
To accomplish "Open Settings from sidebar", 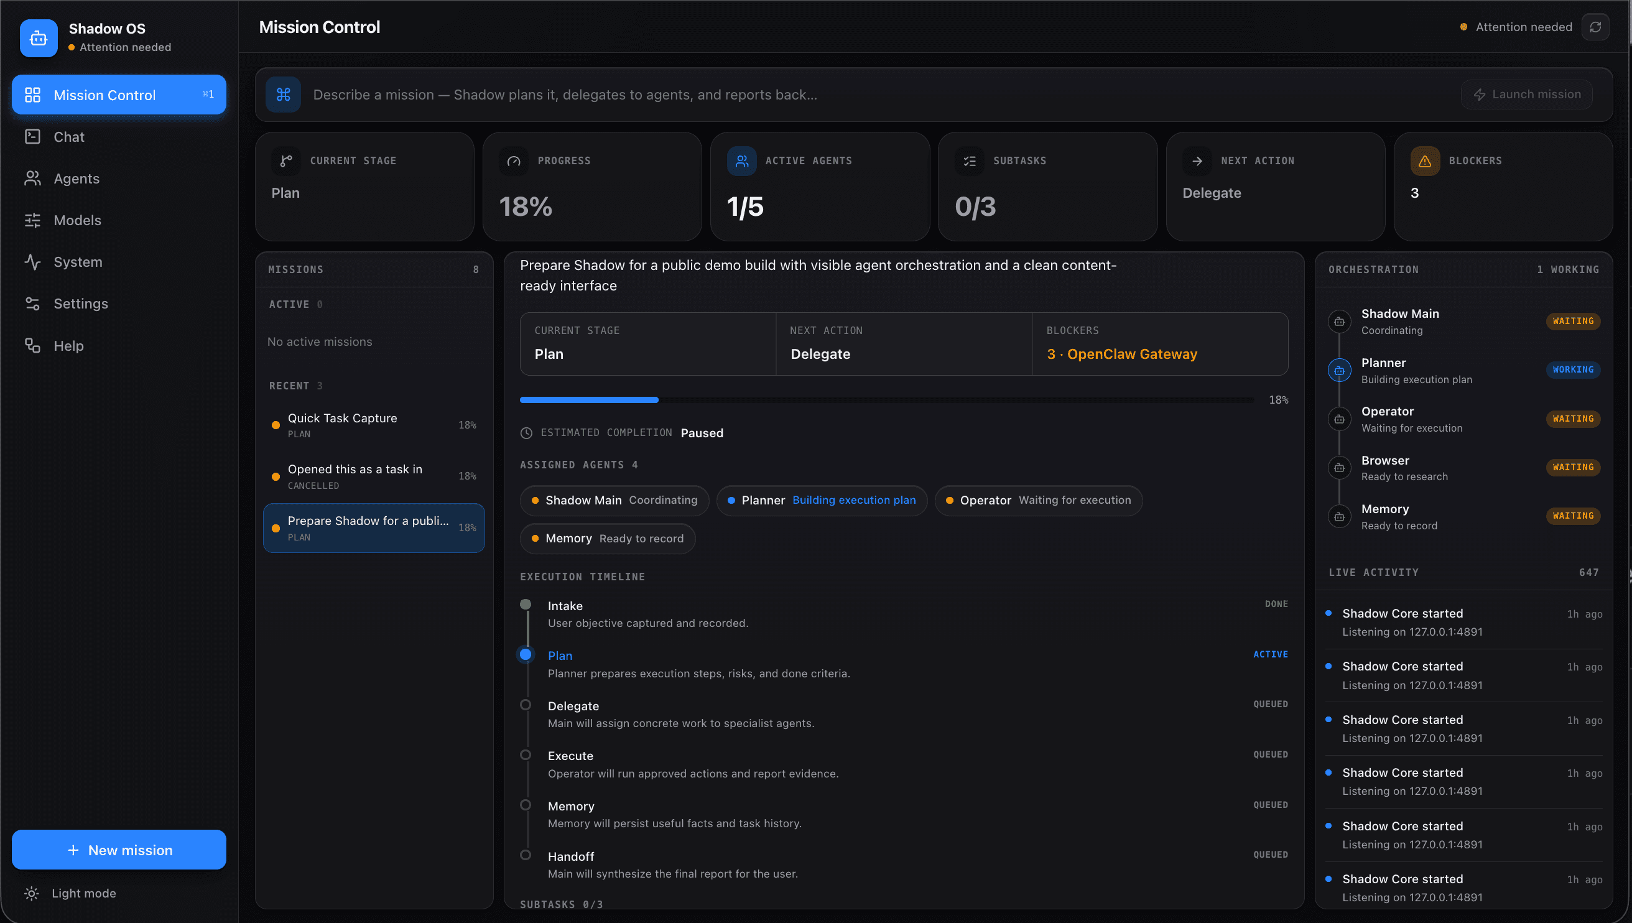I will click(119, 304).
